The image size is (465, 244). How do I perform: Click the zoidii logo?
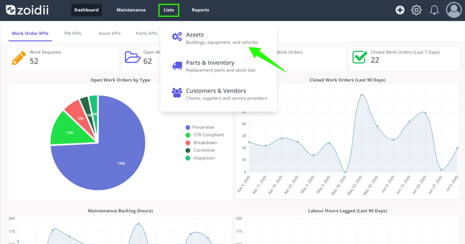tap(27, 10)
